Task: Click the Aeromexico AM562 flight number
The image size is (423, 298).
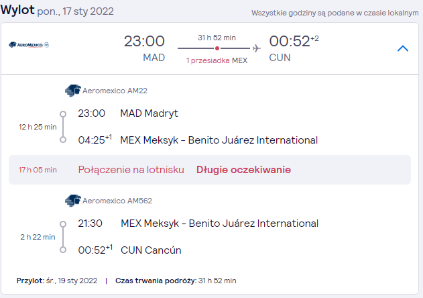Action: click(117, 201)
